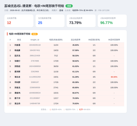The image size is (137, 126).
Task: Select rider name 谭永发
Action: 17,77
